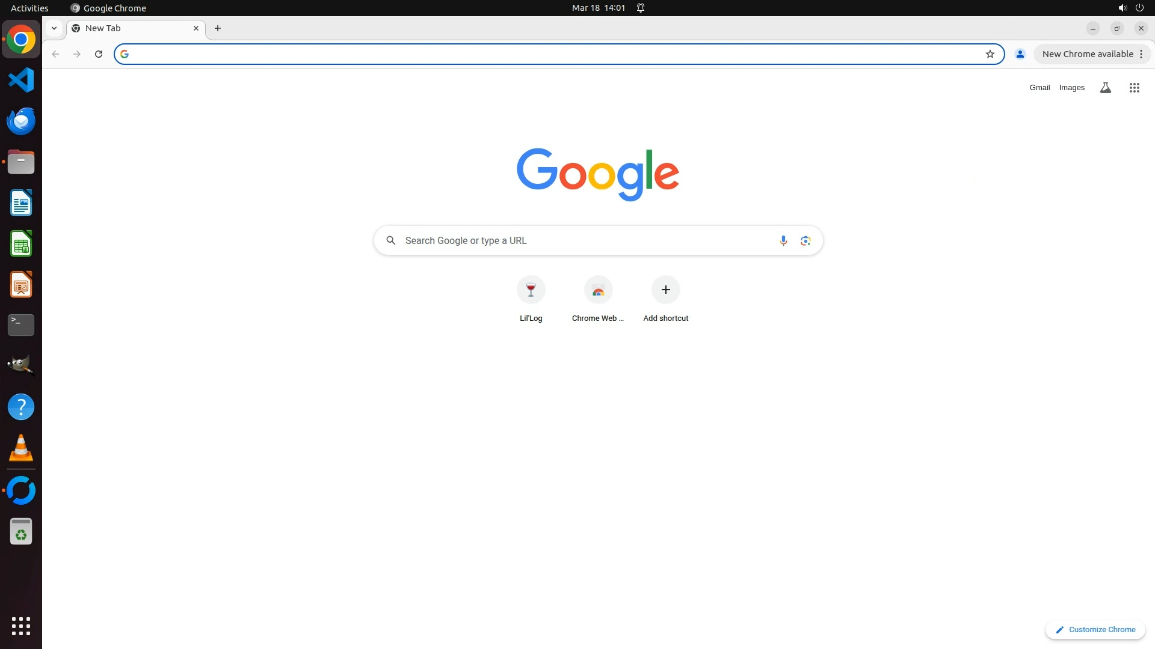Viewport: 1155px width, 649px height.
Task: Open the New Chrome available menu
Action: 1092,54
